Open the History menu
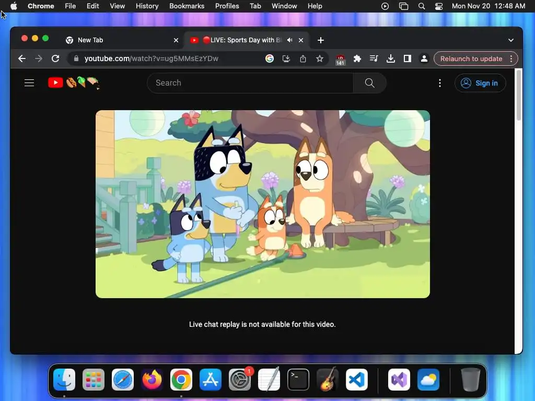Image resolution: width=535 pixels, height=401 pixels. tap(147, 6)
